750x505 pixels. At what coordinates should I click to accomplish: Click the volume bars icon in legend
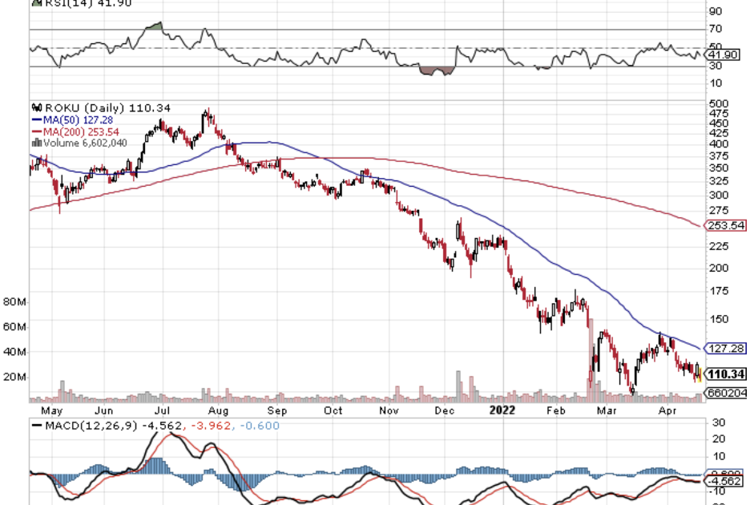pos(35,143)
